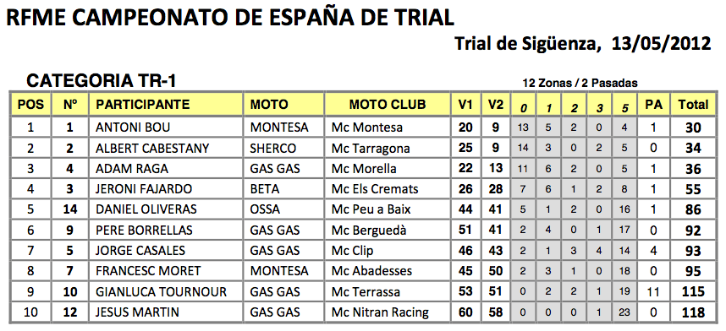Select the Mc Peu a Baix club cell

388,209
